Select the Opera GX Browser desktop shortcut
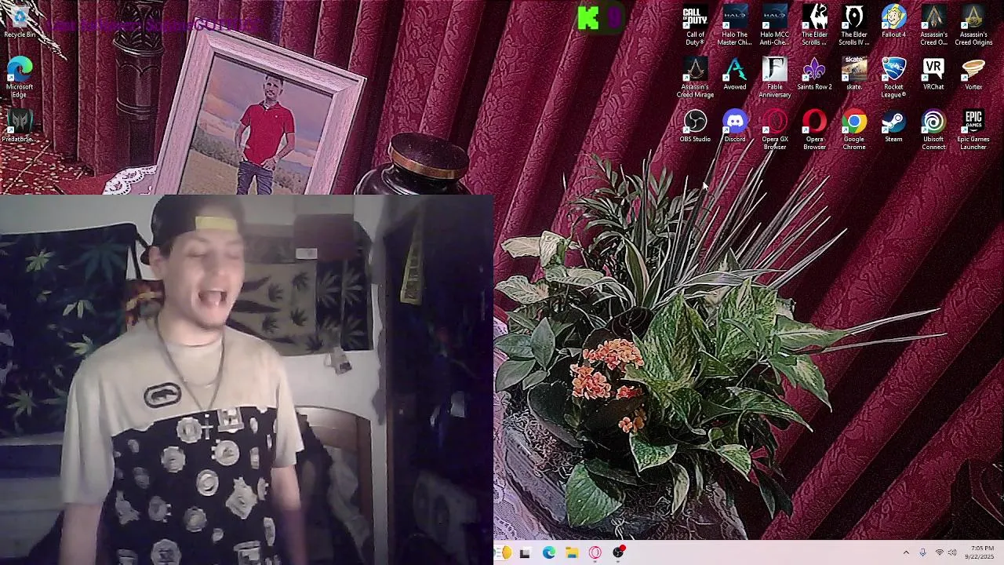Viewport: 1004px width, 565px height. [x=775, y=130]
